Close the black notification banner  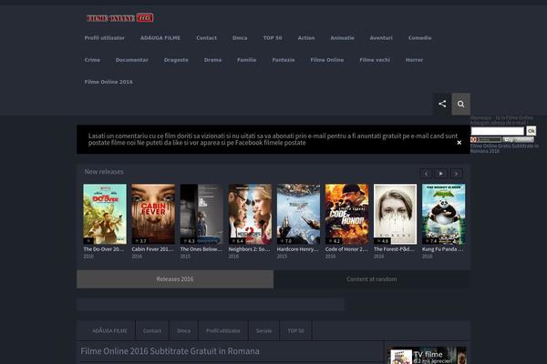459,143
